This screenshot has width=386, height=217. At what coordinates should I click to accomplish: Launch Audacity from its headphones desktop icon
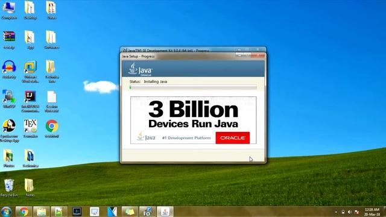coord(9,69)
